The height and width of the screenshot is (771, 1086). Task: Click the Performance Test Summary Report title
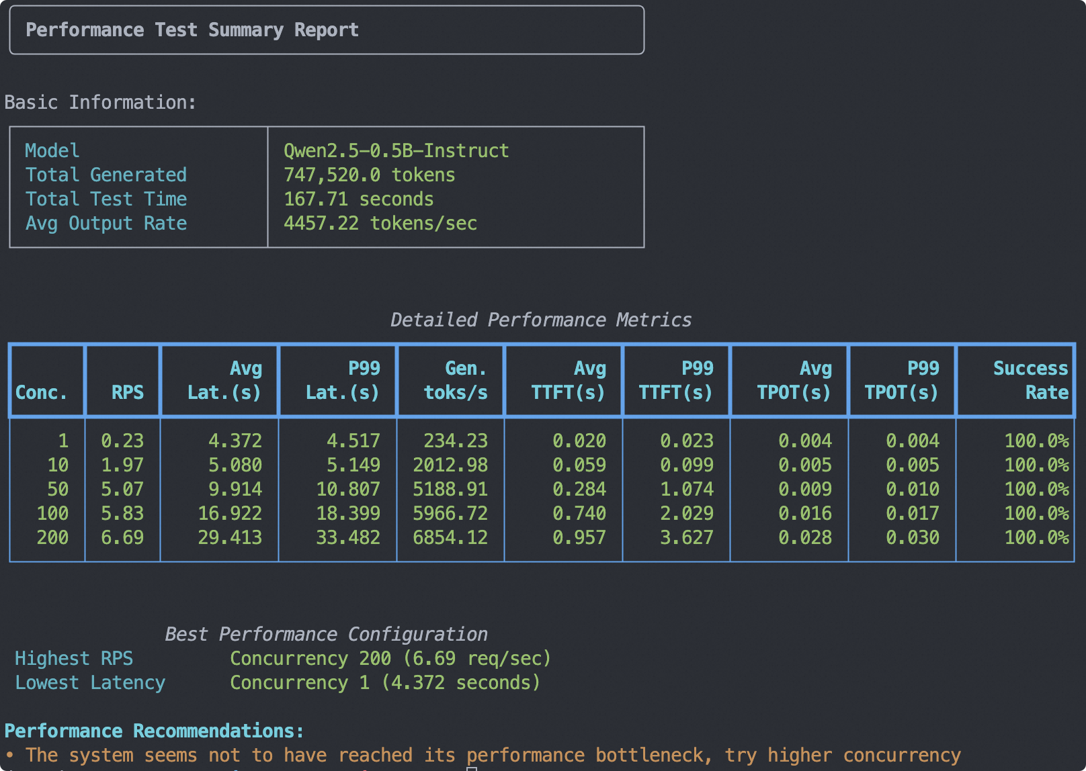(193, 29)
